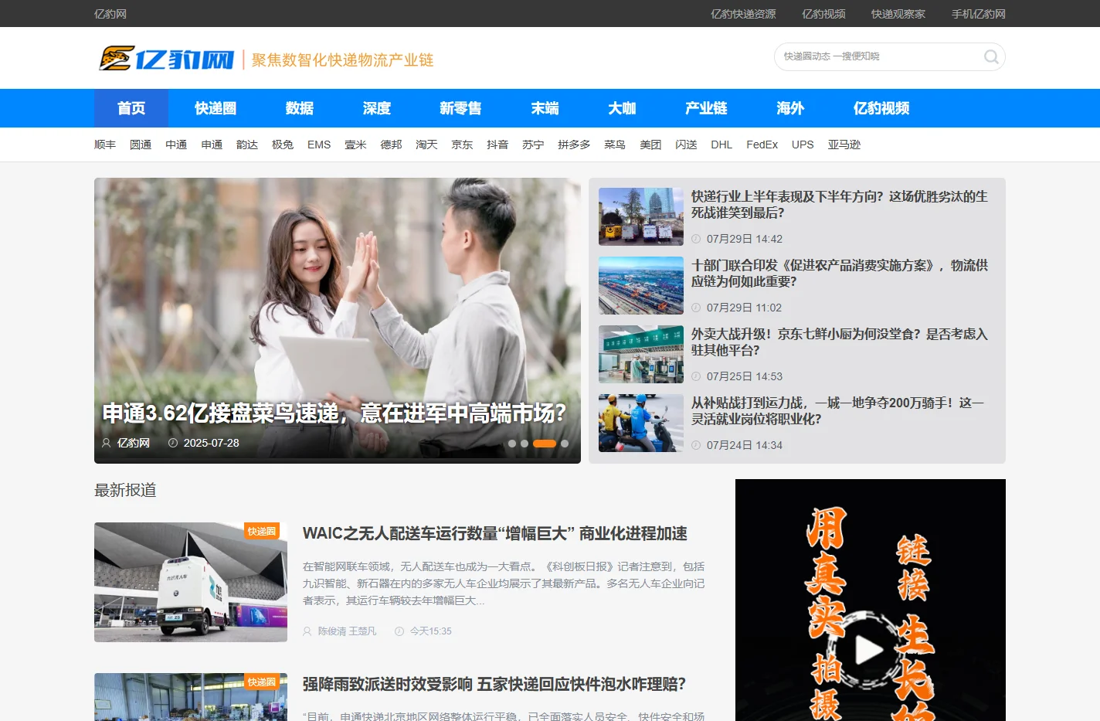Click the 快递圈动态 search input field
This screenshot has width=1100, height=721.
pyautogui.click(x=877, y=56)
